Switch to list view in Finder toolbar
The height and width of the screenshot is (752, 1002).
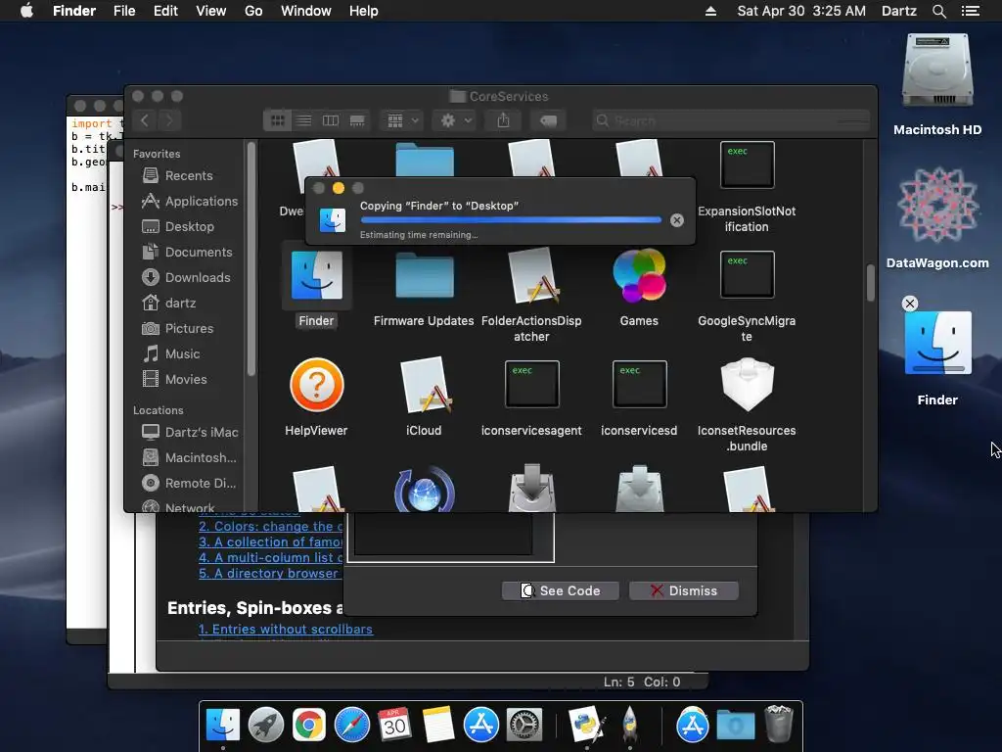click(x=303, y=120)
